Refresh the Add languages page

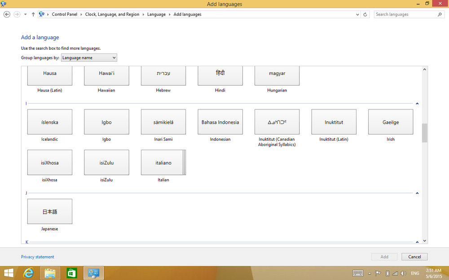pyautogui.click(x=365, y=14)
